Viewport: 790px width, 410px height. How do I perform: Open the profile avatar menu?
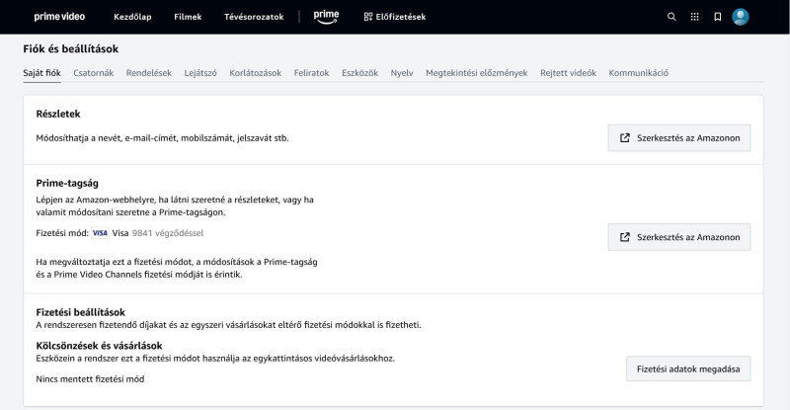[740, 17]
